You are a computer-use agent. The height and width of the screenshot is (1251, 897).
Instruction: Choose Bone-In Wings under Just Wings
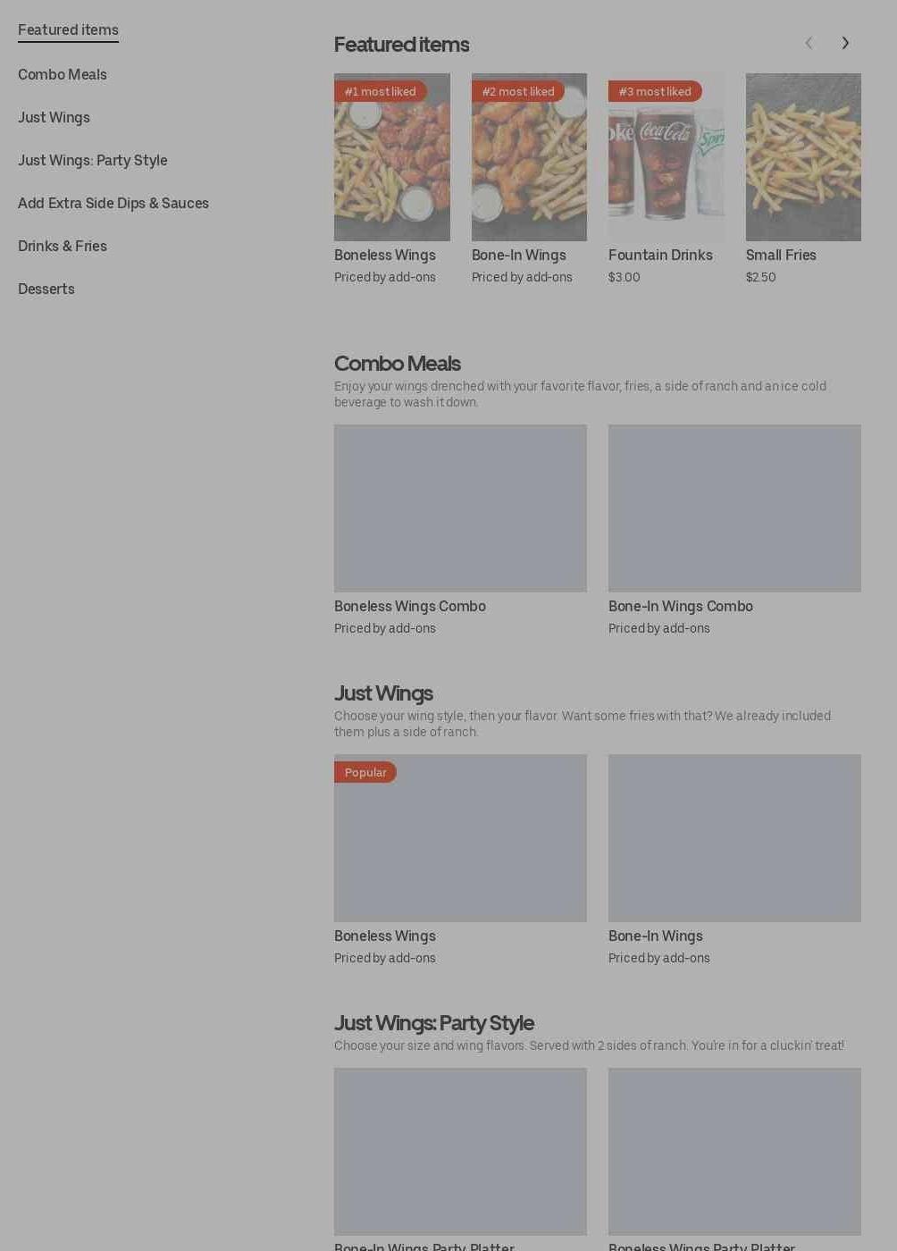(734, 838)
